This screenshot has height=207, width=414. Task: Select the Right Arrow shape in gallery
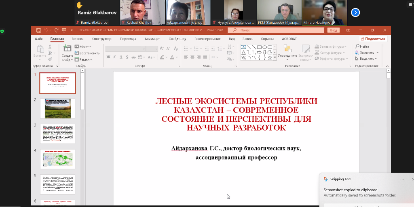click(x=259, y=52)
